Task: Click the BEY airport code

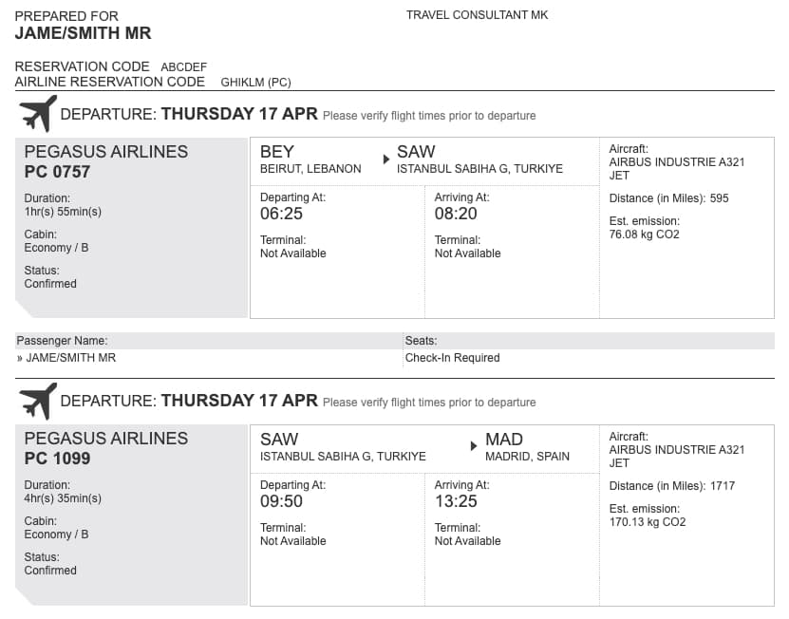Action: tap(276, 152)
